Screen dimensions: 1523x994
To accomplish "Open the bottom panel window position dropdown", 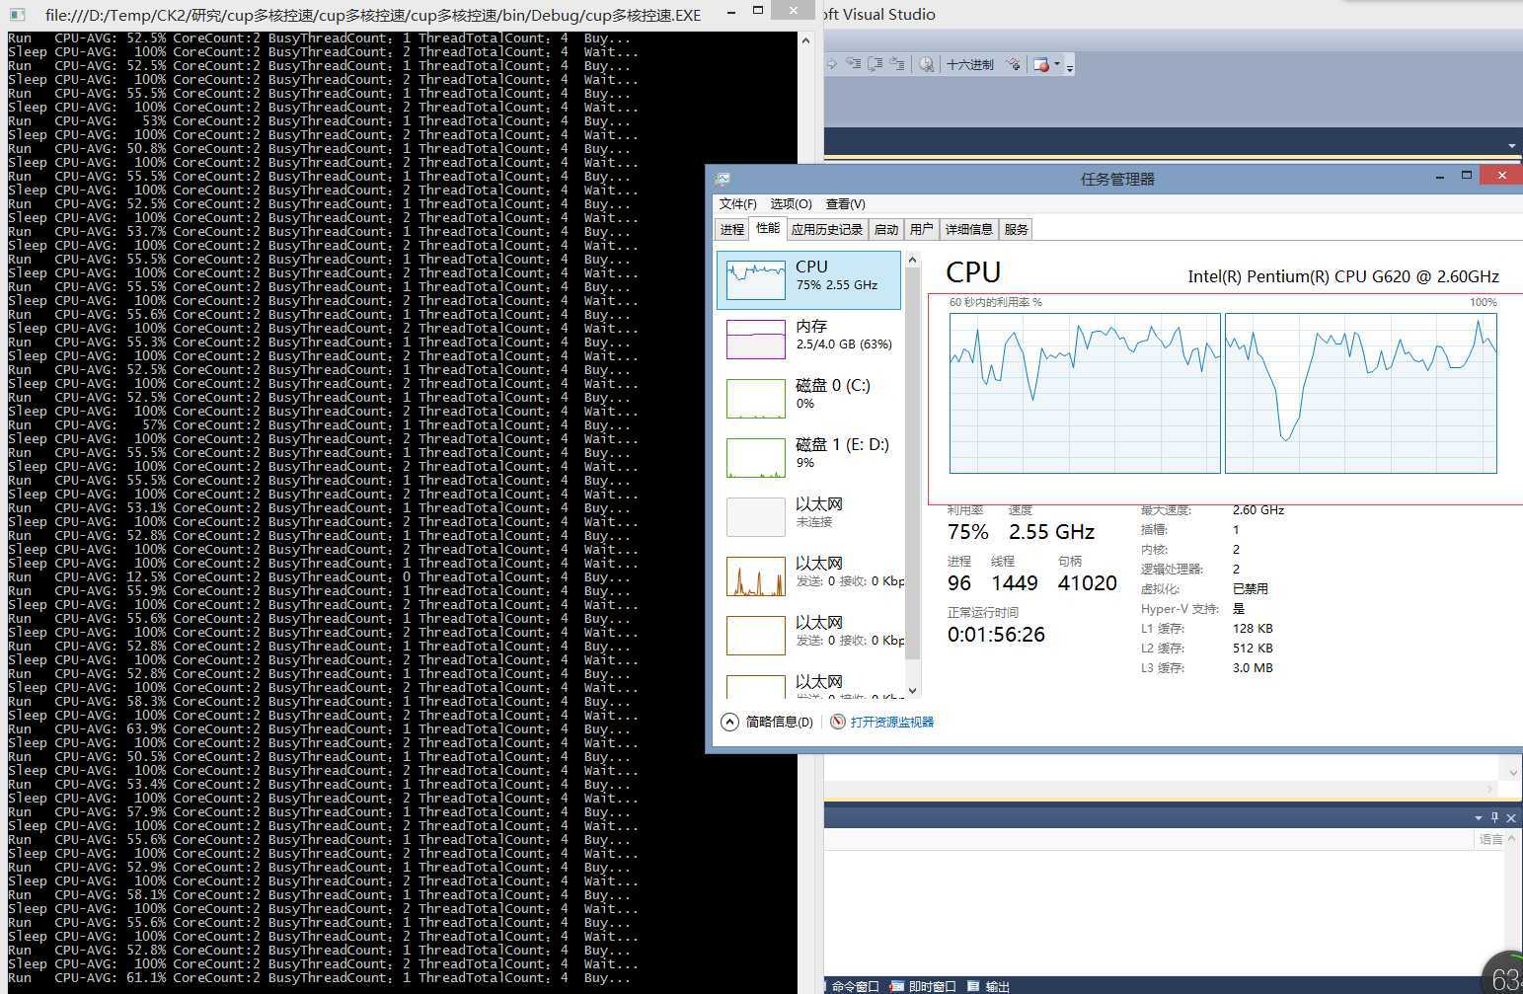I will pos(1479,818).
